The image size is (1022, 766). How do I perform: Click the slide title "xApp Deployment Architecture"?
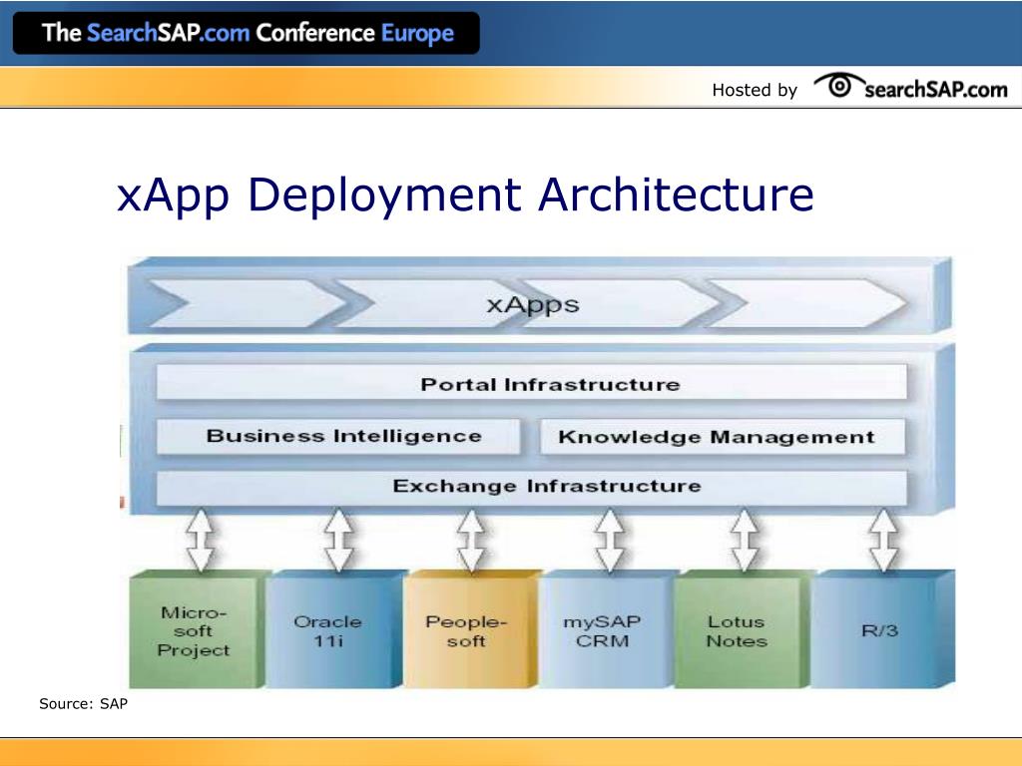[465, 194]
